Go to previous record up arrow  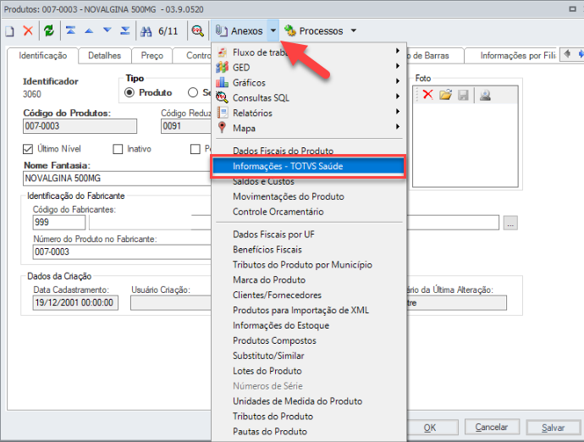(89, 30)
